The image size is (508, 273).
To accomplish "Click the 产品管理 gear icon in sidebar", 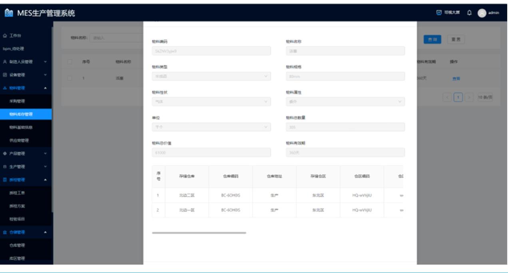I will [5, 154].
